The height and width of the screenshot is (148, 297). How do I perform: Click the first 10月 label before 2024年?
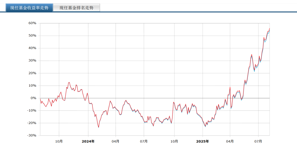pyautogui.click(x=59, y=141)
